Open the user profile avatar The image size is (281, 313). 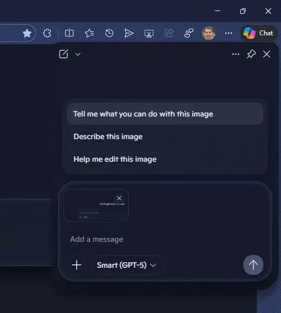click(209, 33)
